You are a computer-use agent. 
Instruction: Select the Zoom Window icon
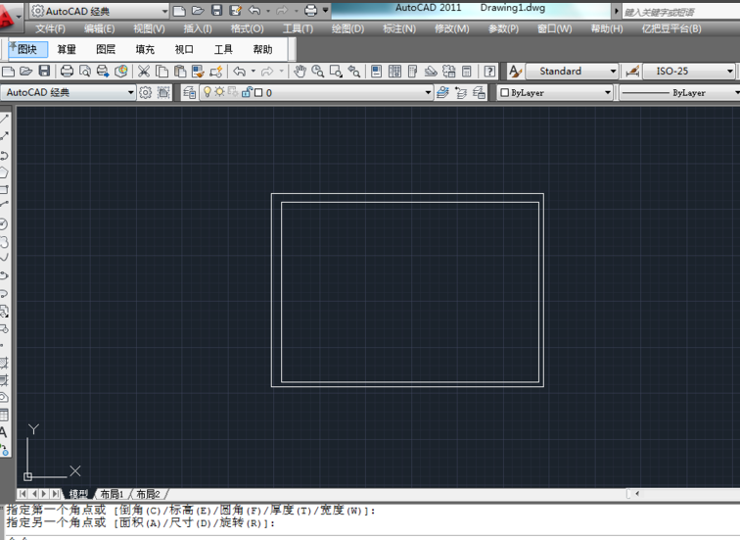click(336, 72)
